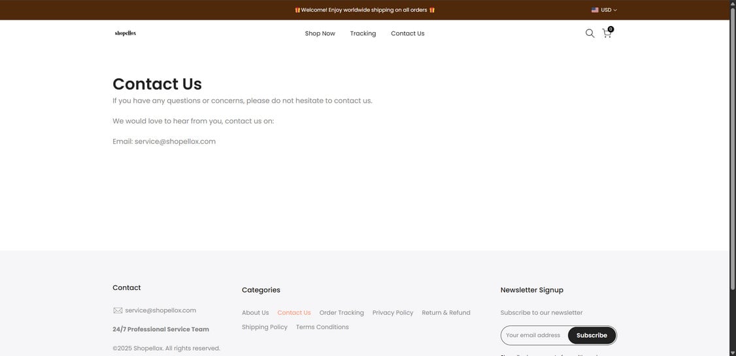The height and width of the screenshot is (356, 736).
Task: Open Contact Us in the header menu
Action: 407,33
